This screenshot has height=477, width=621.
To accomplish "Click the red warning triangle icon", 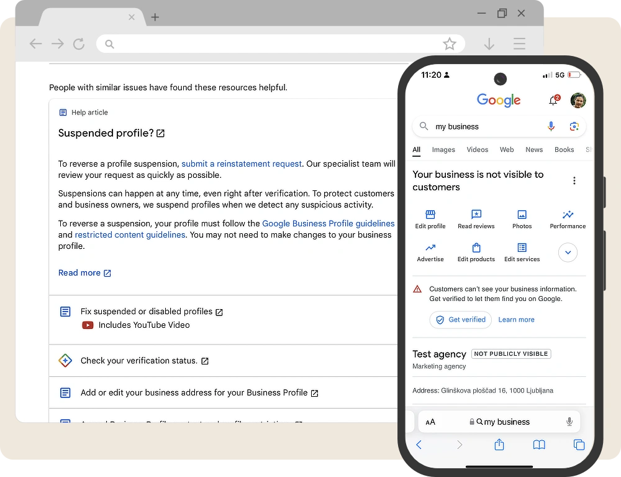I will click(417, 289).
